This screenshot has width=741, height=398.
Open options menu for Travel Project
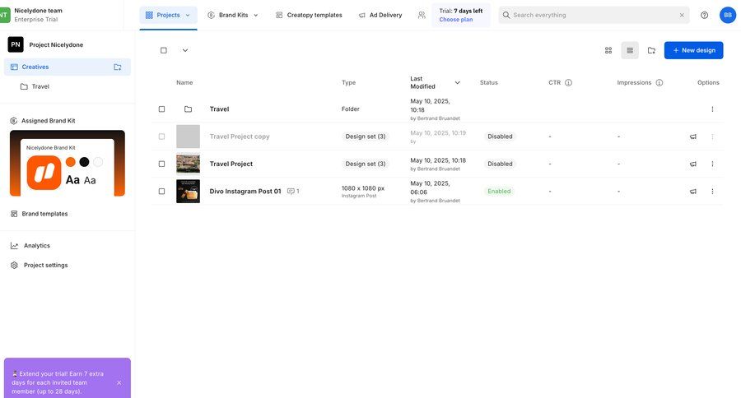coord(712,164)
